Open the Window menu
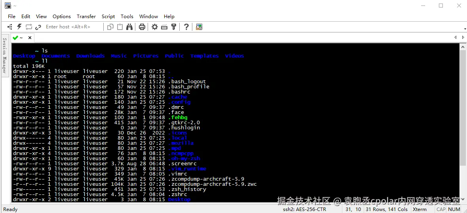Viewport: 467px width, 213px height. pos(148,17)
